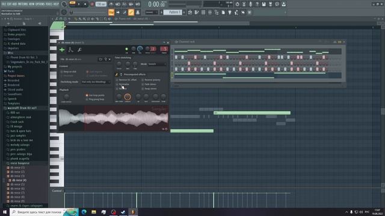385x216 pixels.
Task: Click the export download icon in top toolbar
Action: click(x=283, y=4)
